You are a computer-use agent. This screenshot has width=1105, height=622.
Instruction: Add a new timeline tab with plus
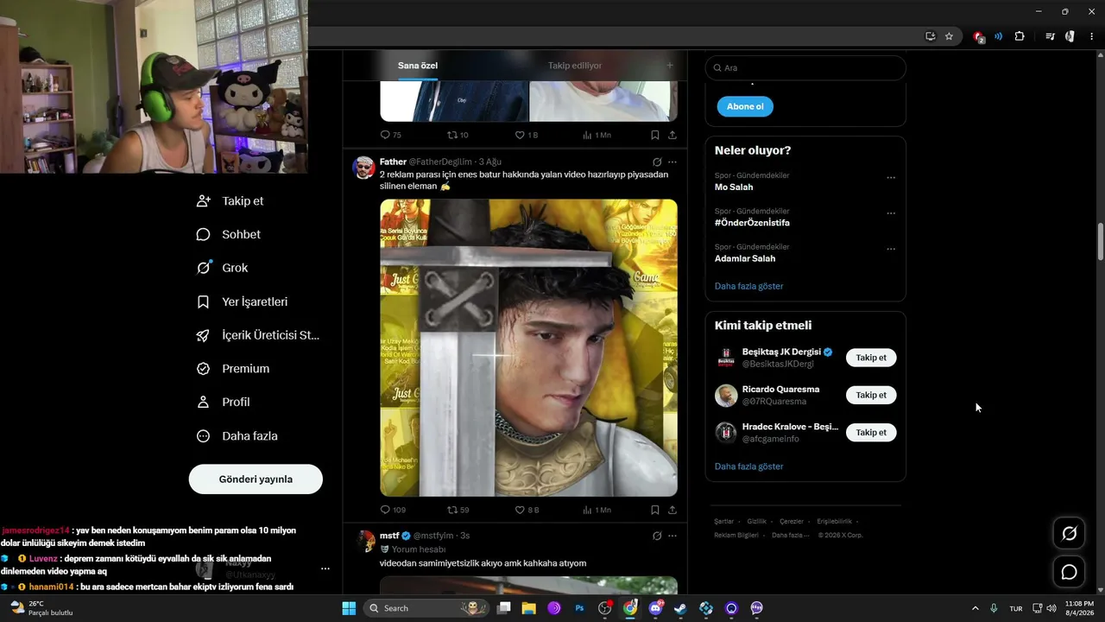(669, 66)
